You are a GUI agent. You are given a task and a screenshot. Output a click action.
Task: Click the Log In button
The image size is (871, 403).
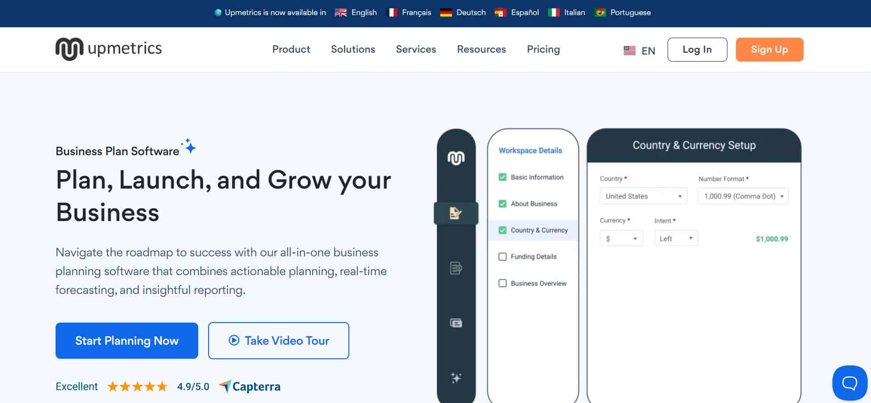(x=697, y=49)
